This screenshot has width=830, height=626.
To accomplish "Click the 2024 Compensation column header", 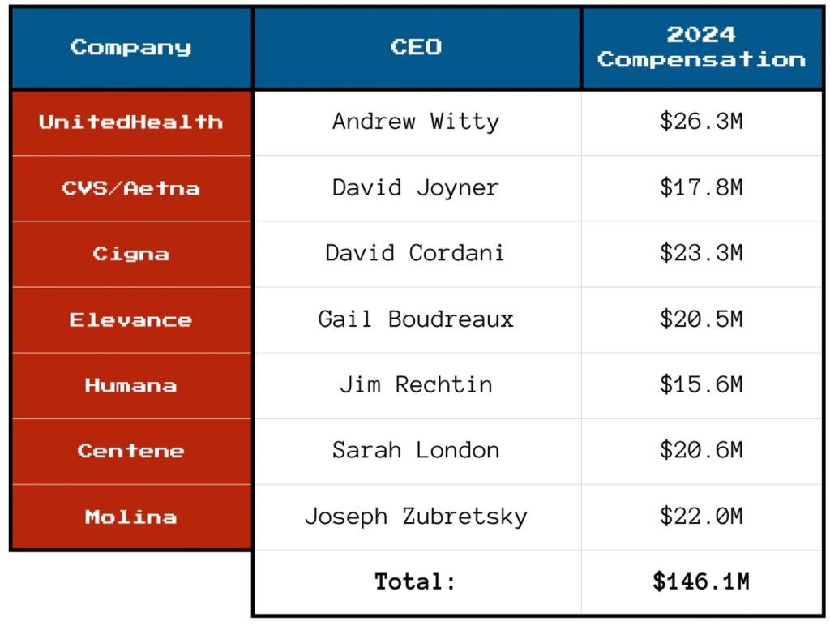I will 701,47.
